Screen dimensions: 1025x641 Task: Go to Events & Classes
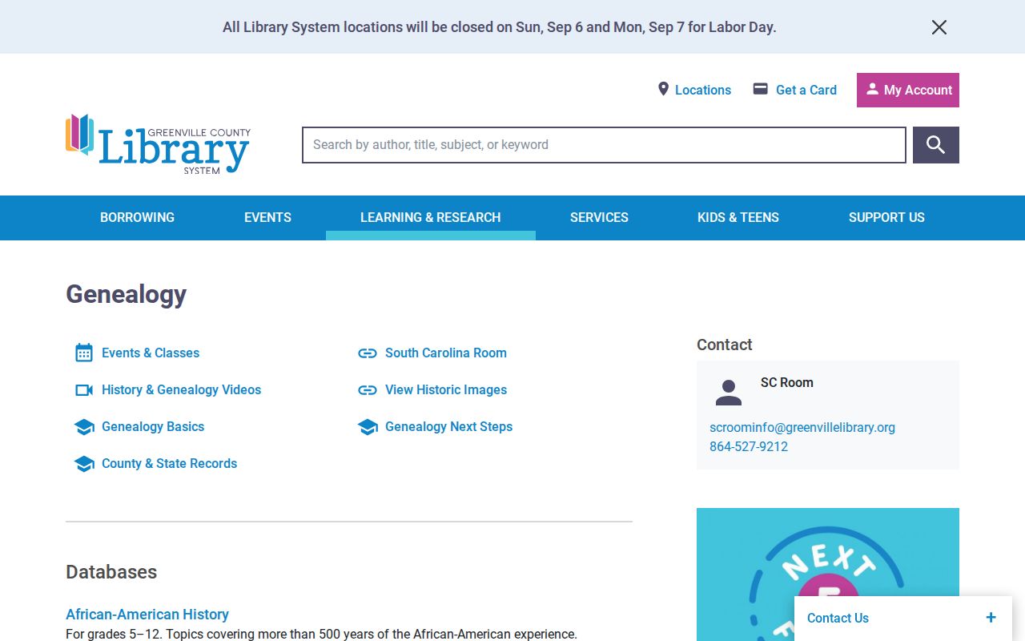coord(151,353)
